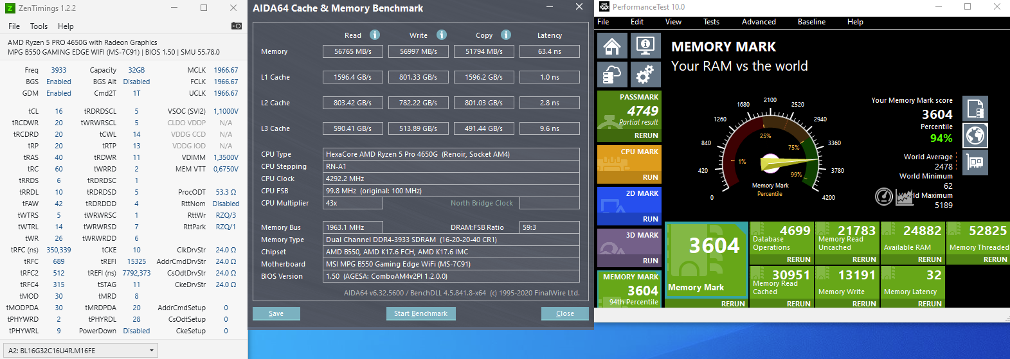
Task: Open PerformanceTest Tests menu
Action: 711,22
